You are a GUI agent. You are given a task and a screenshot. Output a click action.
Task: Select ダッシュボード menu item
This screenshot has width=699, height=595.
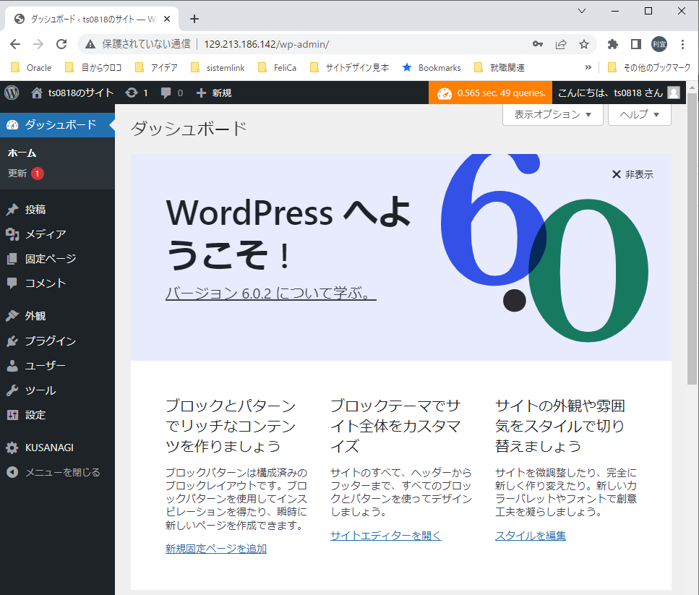[57, 125]
